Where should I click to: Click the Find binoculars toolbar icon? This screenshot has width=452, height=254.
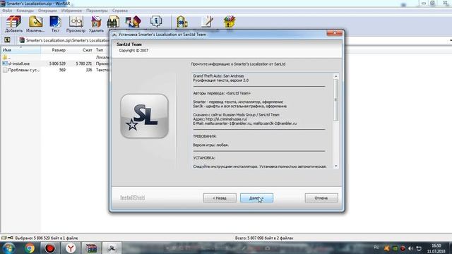point(113,22)
